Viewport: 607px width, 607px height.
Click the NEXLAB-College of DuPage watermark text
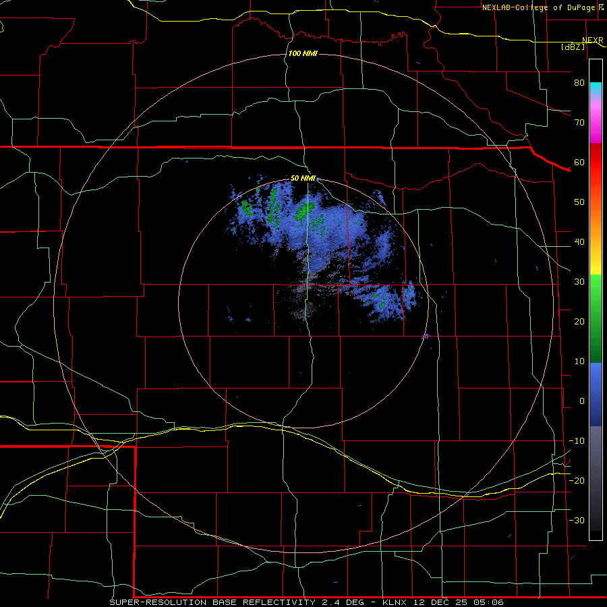[x=538, y=7]
